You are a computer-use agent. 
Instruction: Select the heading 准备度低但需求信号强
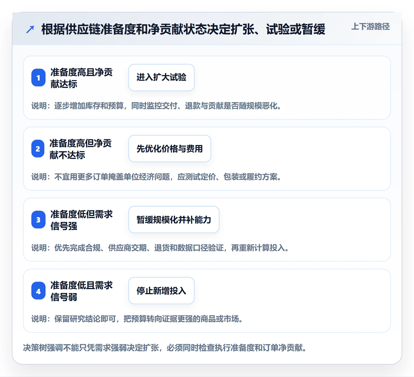(x=82, y=220)
